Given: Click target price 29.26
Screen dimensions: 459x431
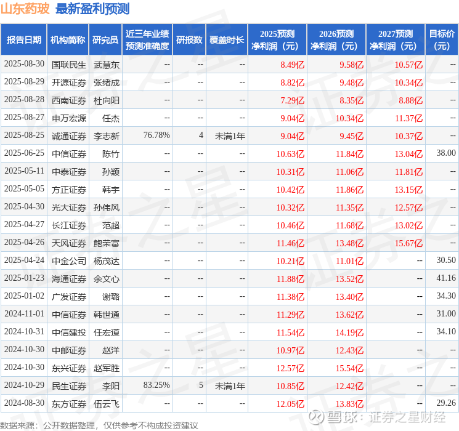Looking at the screenshot, I should [446, 403].
